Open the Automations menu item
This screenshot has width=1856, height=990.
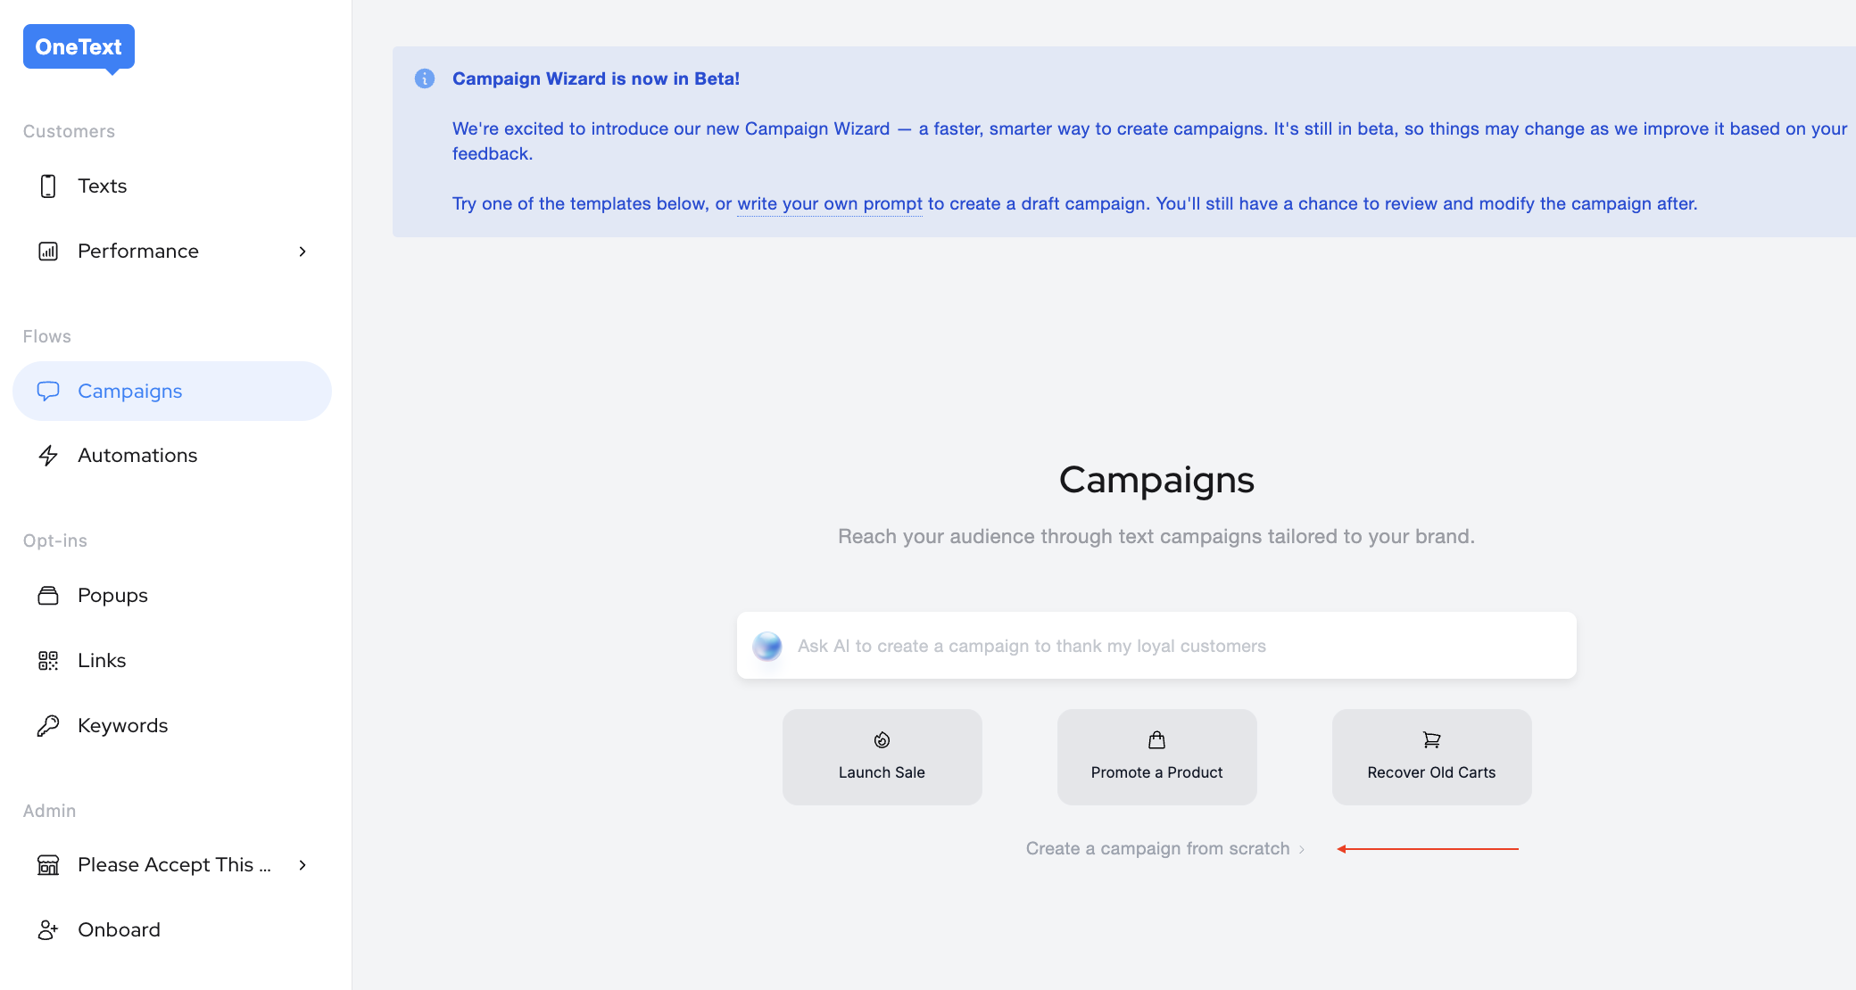(137, 456)
